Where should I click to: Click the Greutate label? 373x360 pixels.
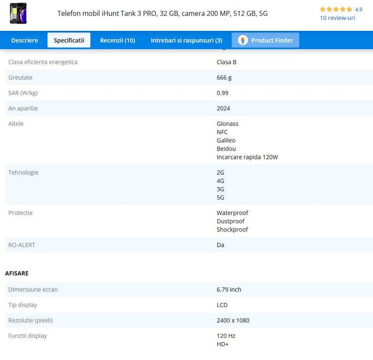tap(20, 78)
